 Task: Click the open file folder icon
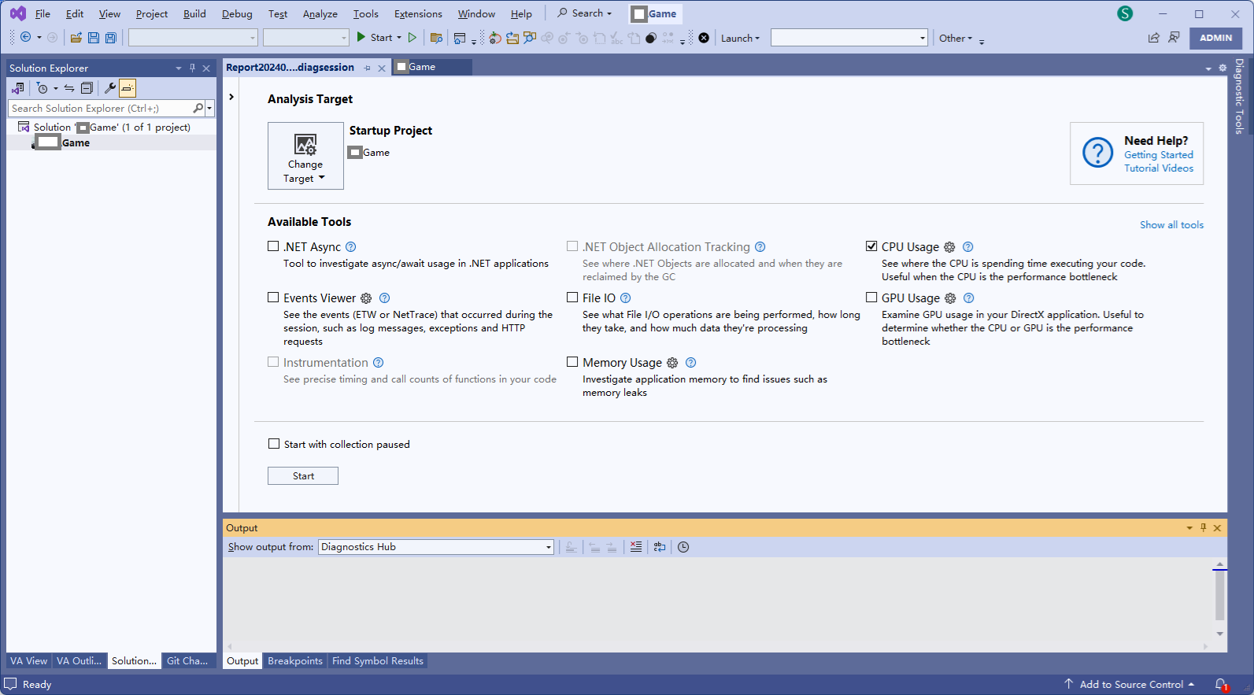(x=76, y=38)
